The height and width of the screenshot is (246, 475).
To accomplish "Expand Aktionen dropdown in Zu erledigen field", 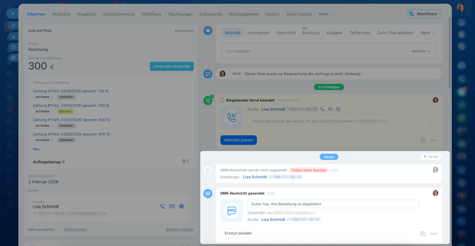I will pos(421,51).
